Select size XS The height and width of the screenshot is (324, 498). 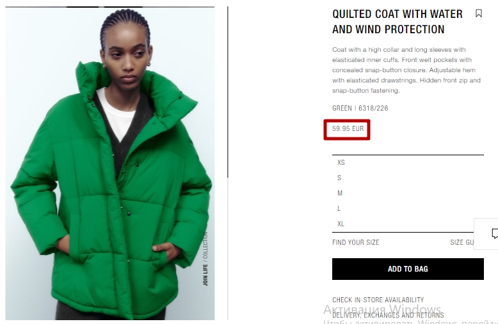click(x=408, y=162)
